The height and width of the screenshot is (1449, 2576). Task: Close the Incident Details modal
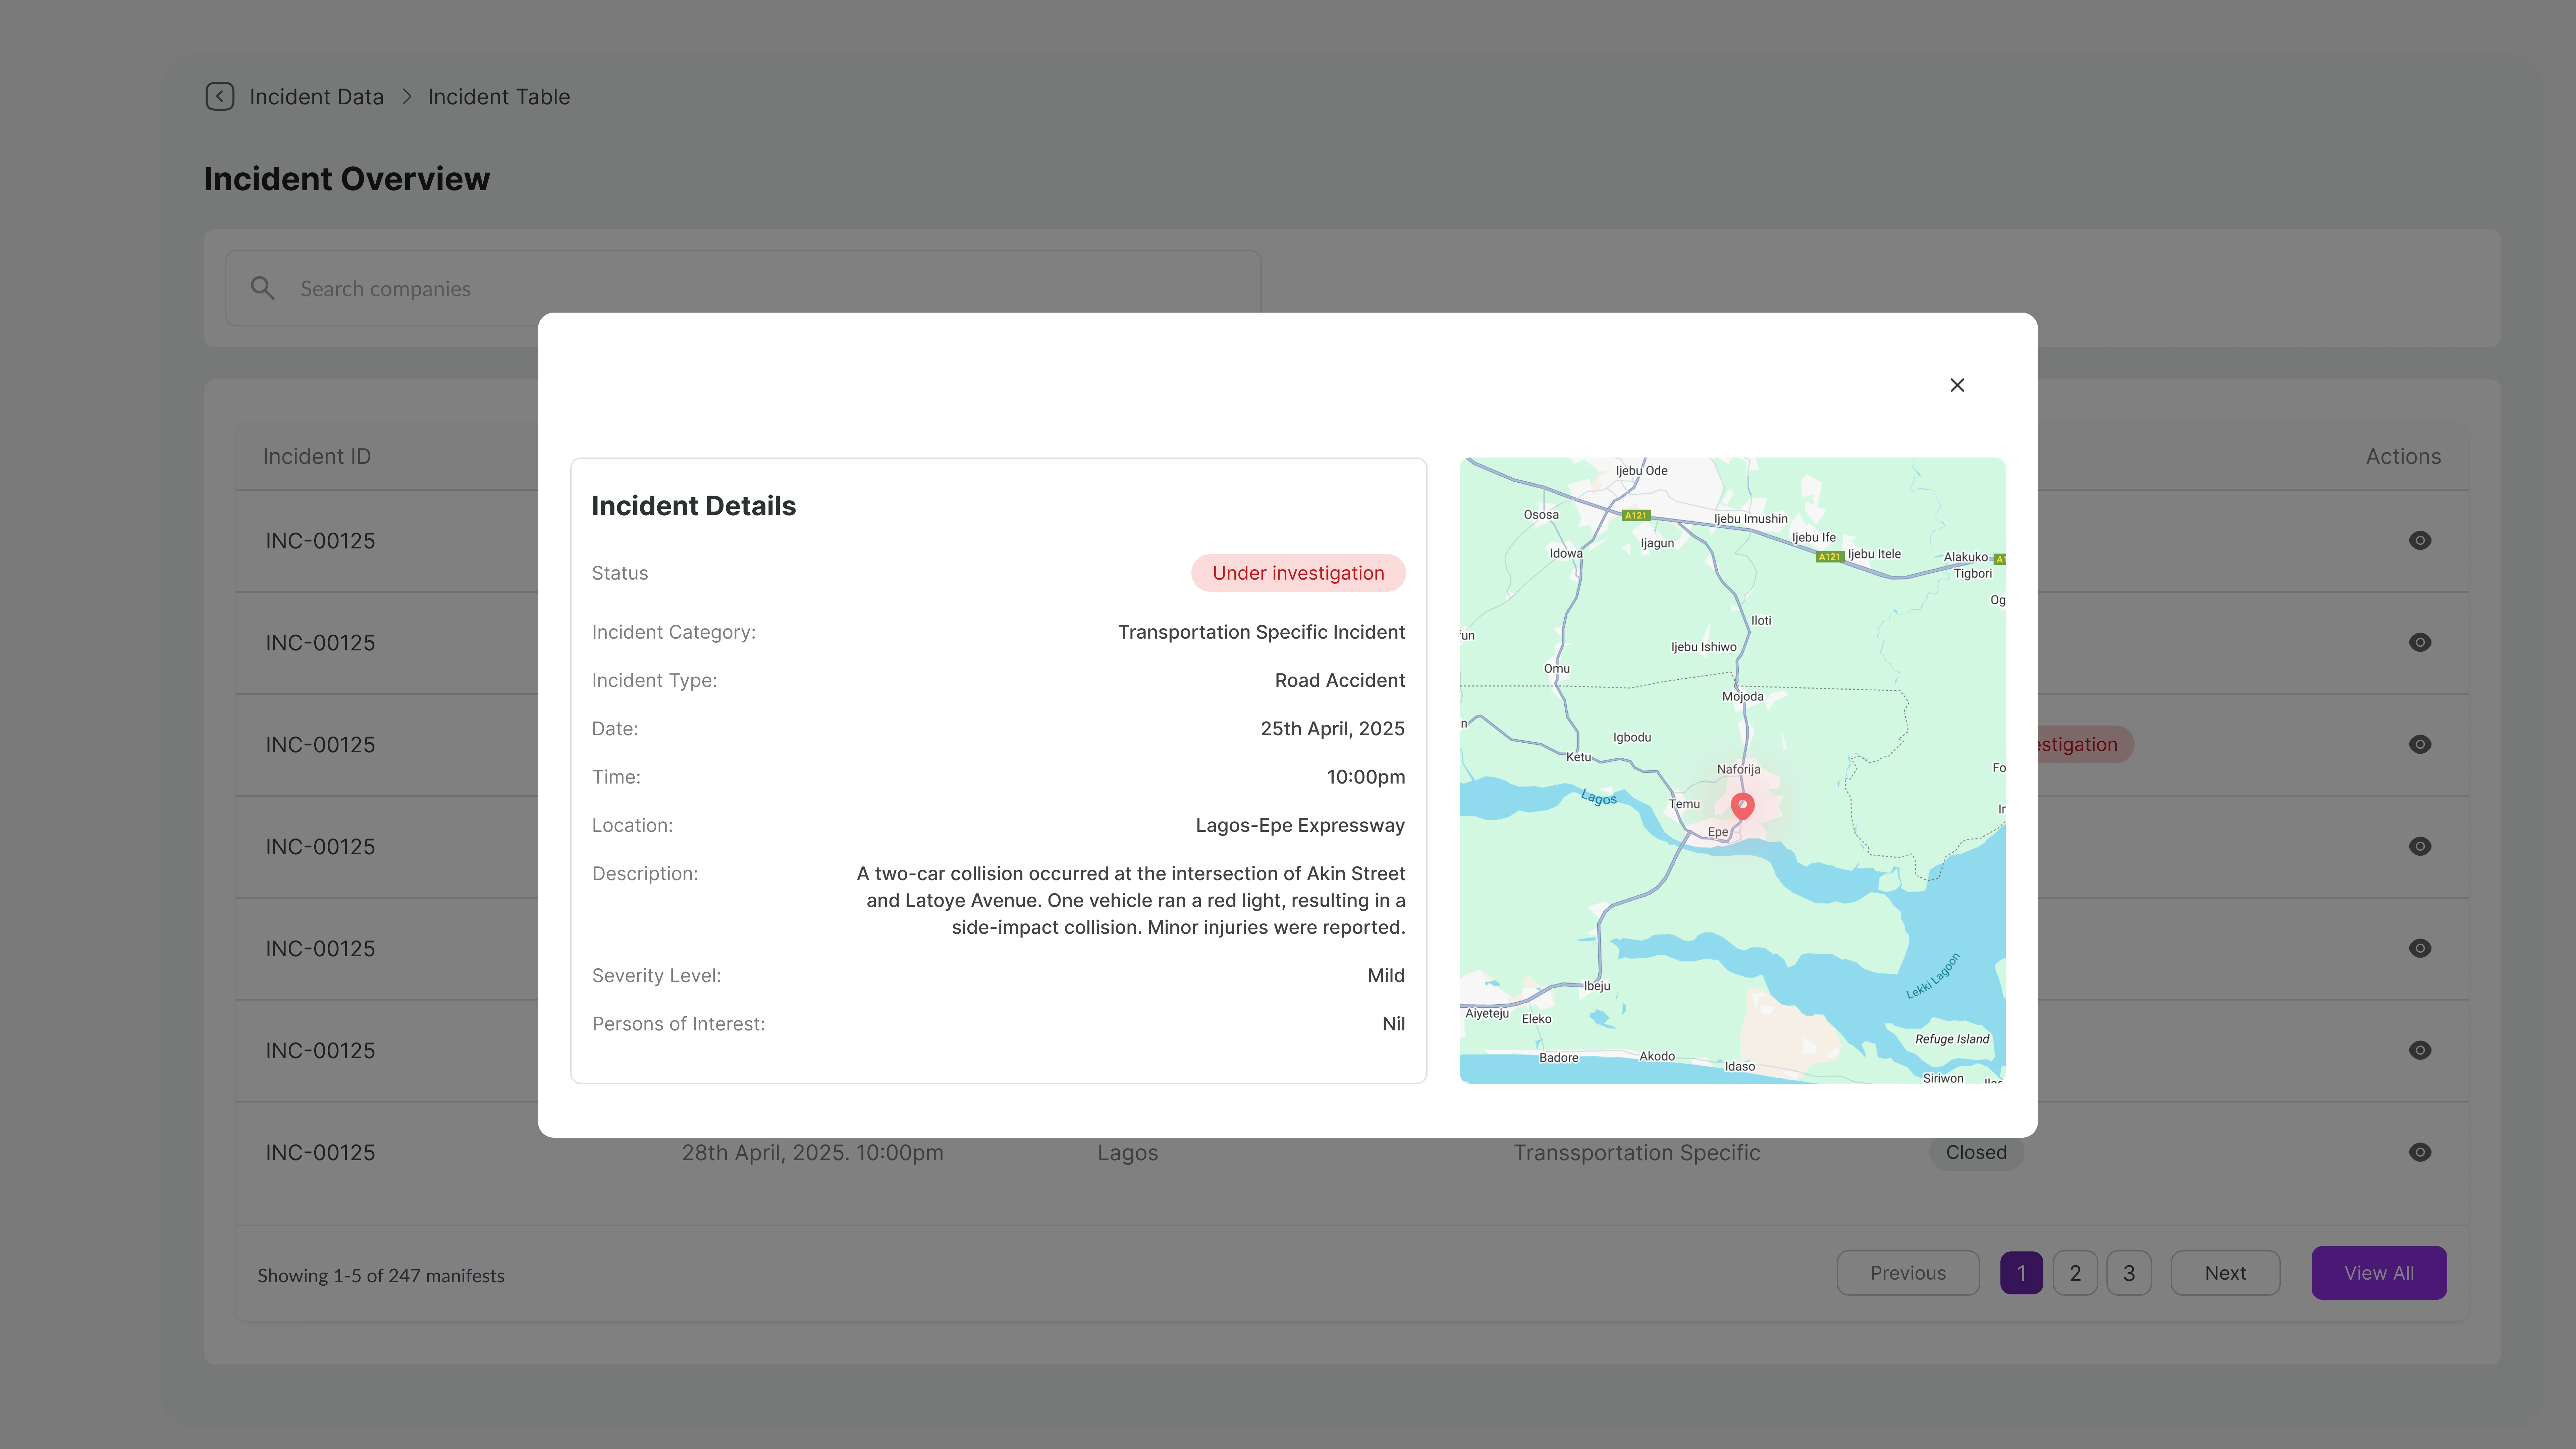1957,385
